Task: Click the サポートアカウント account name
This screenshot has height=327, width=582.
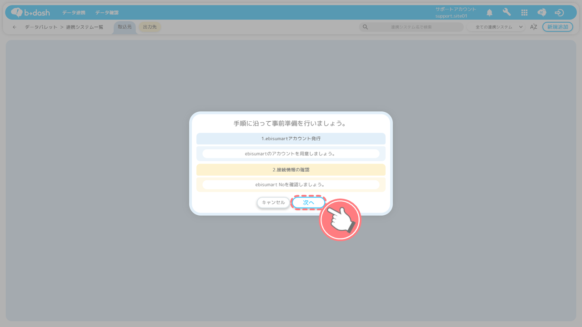Action: click(456, 9)
